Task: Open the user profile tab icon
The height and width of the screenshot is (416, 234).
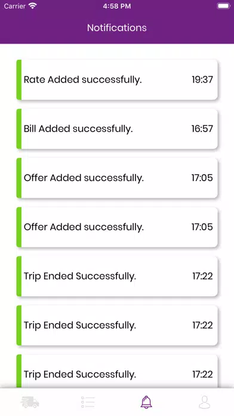Action: (205, 402)
